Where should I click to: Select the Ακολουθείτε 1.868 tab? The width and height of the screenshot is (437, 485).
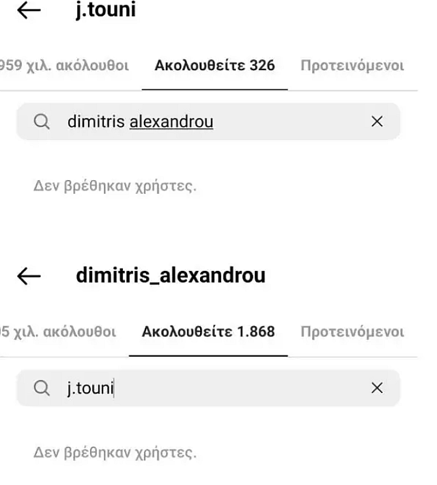208,332
